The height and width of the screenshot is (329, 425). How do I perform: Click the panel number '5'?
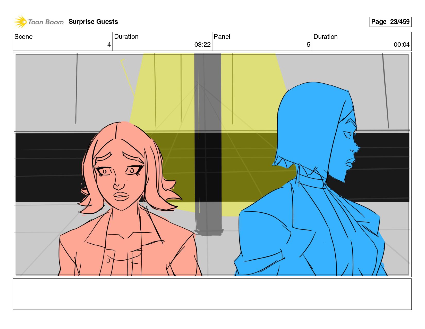click(x=308, y=45)
